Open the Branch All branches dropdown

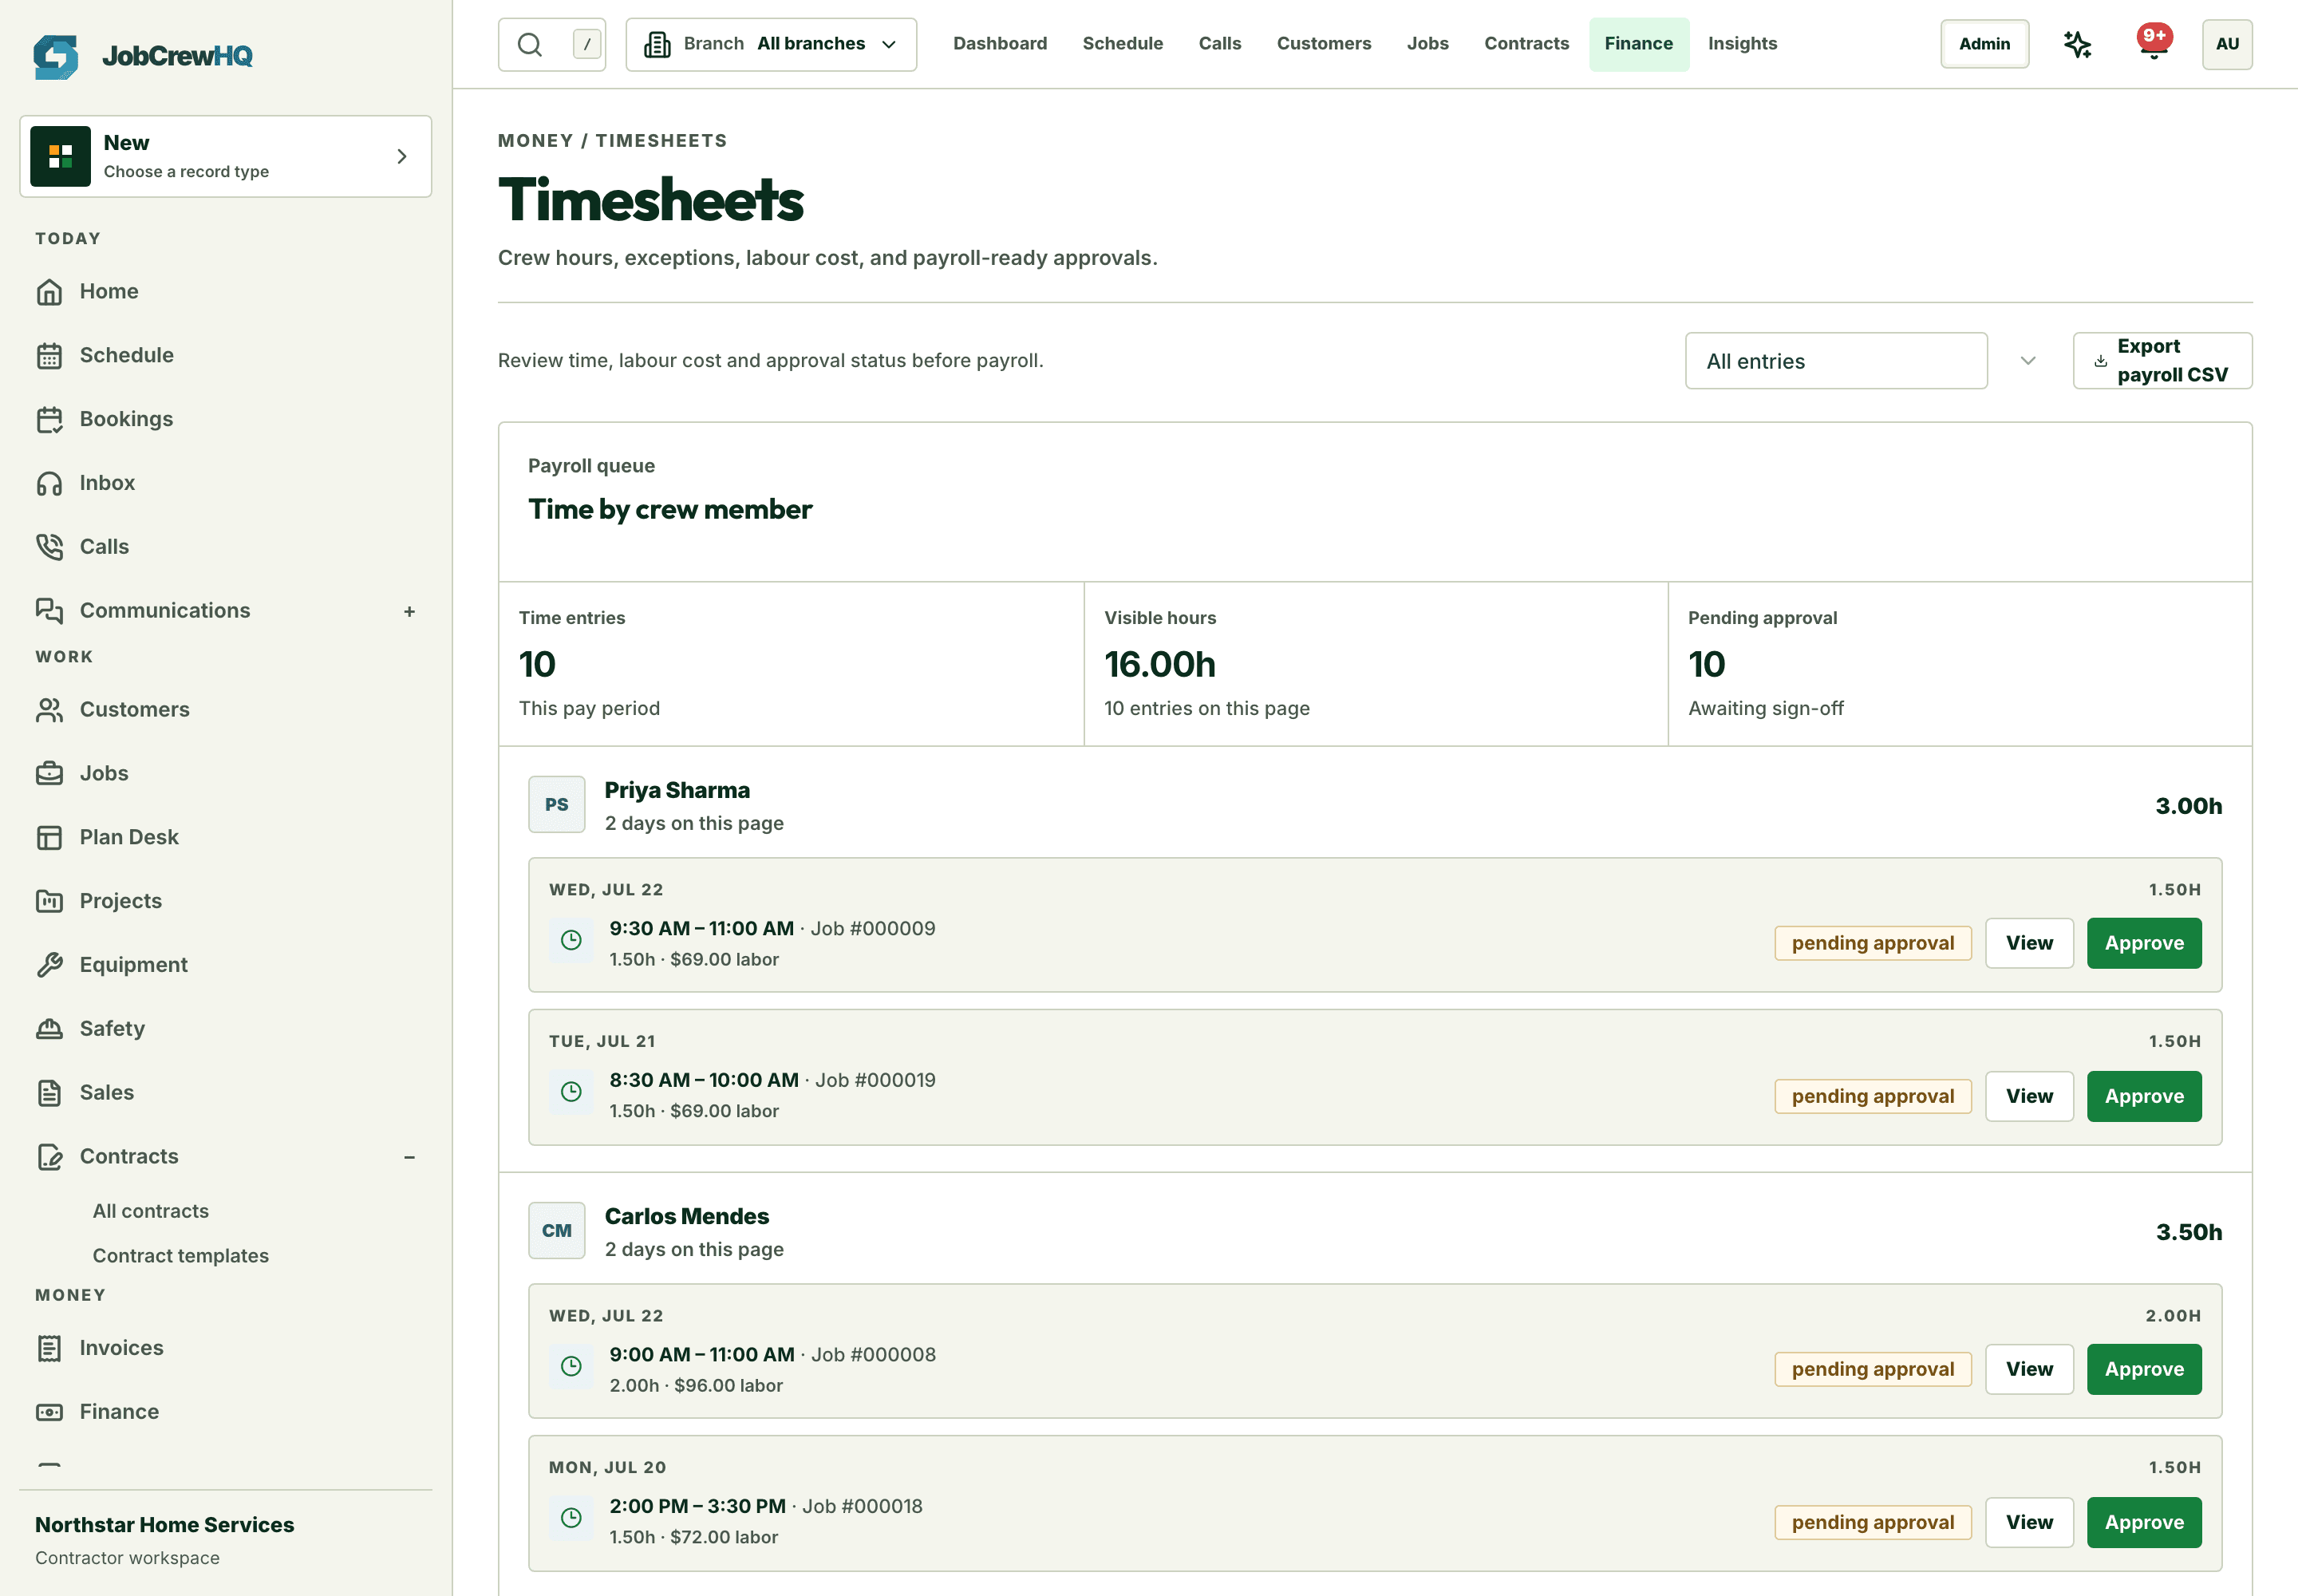click(771, 44)
